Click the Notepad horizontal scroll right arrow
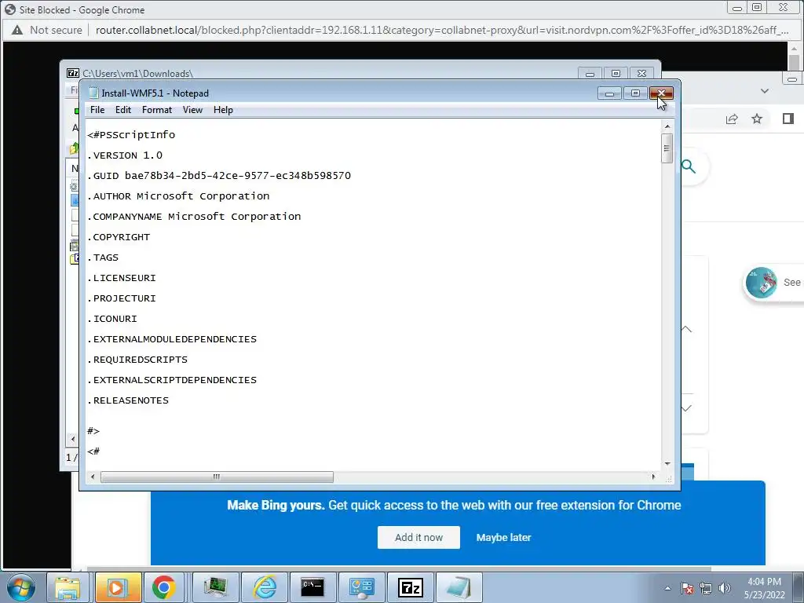 click(653, 477)
